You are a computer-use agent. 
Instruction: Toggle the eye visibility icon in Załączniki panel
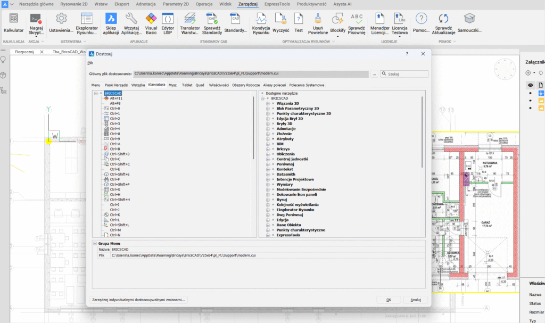(530, 85)
